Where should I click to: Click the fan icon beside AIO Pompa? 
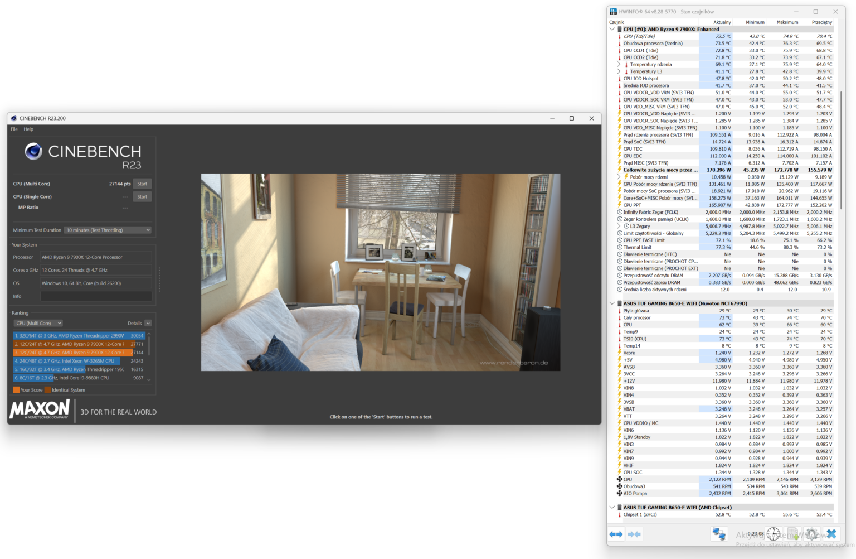click(620, 493)
